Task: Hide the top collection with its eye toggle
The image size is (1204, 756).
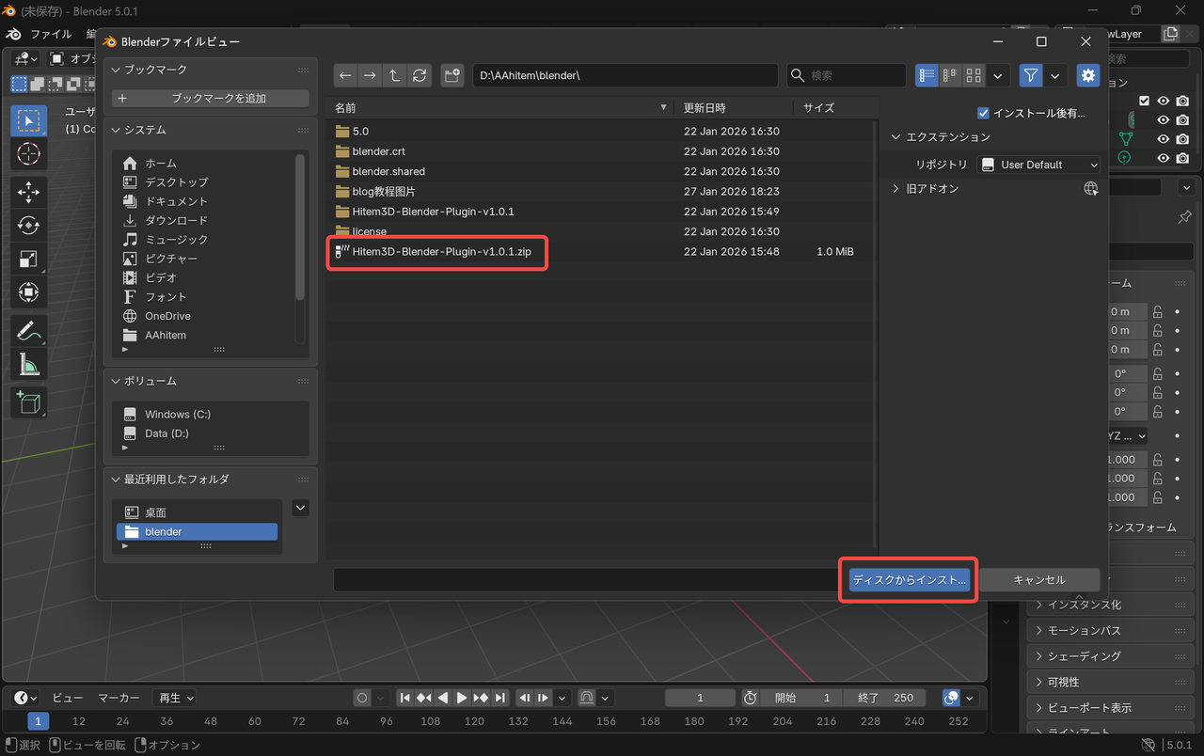Action: pos(1164,101)
